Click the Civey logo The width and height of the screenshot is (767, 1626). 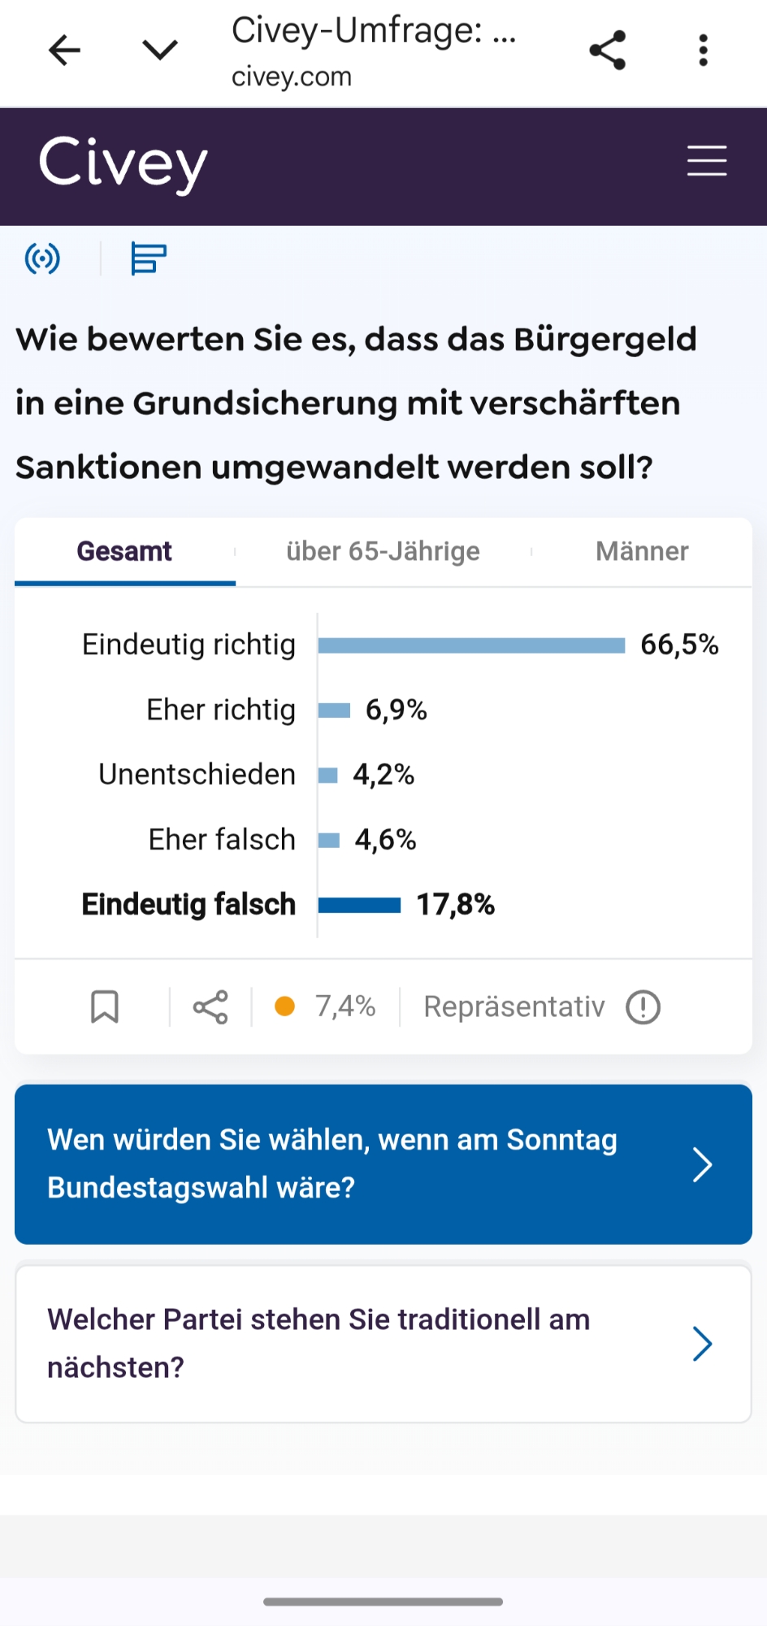123,164
